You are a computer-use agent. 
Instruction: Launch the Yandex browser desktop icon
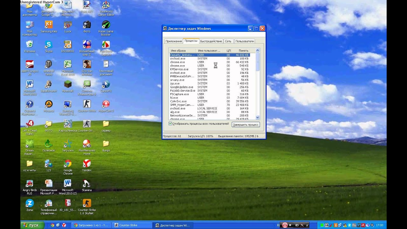pos(87,166)
